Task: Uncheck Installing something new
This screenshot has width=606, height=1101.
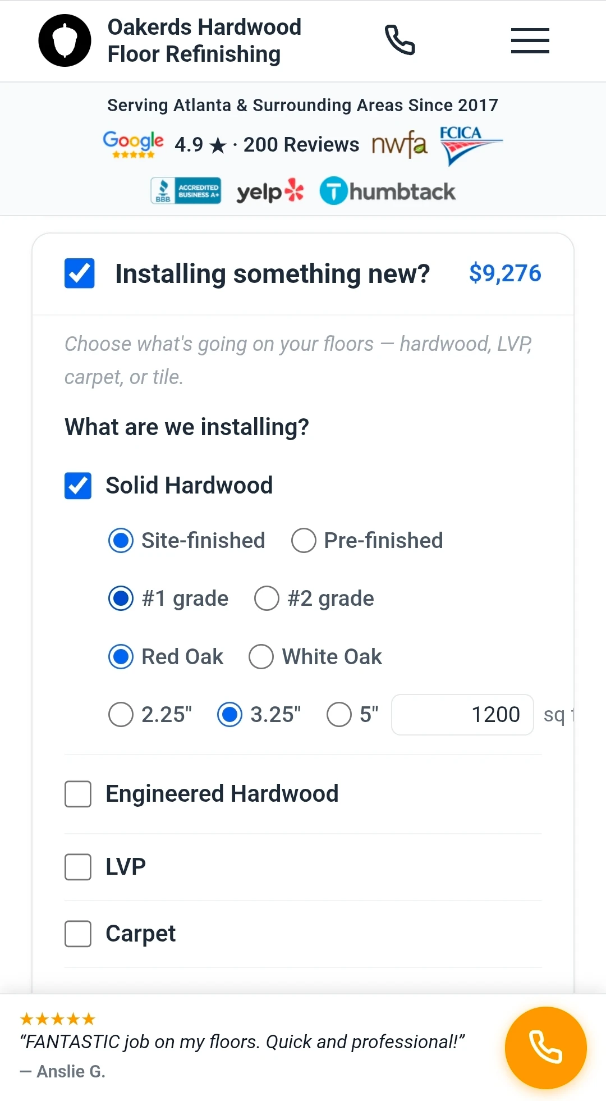Action: pos(79,274)
